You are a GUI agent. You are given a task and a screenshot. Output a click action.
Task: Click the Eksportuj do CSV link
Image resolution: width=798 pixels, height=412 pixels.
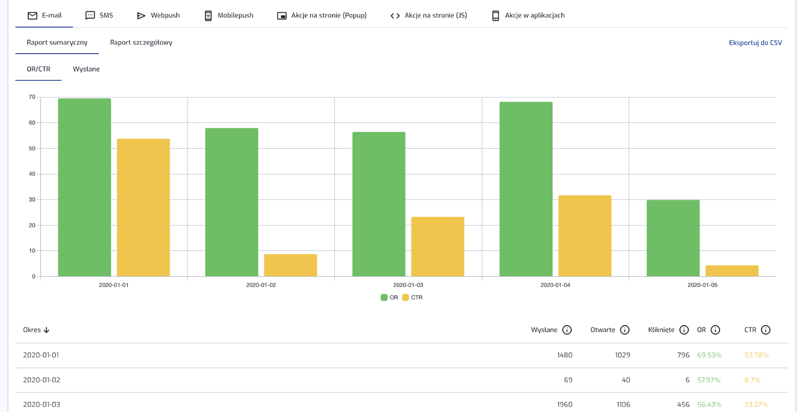755,43
